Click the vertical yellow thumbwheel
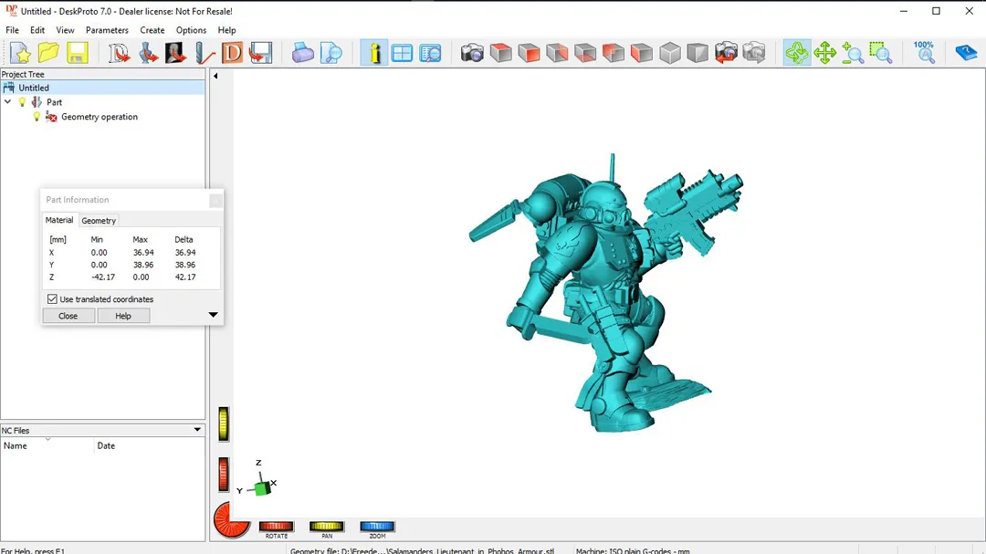This screenshot has width=986, height=554. click(x=224, y=423)
